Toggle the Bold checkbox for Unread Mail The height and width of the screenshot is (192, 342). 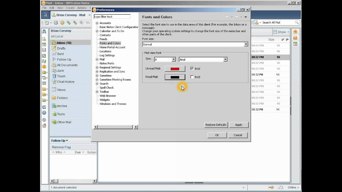192,69
